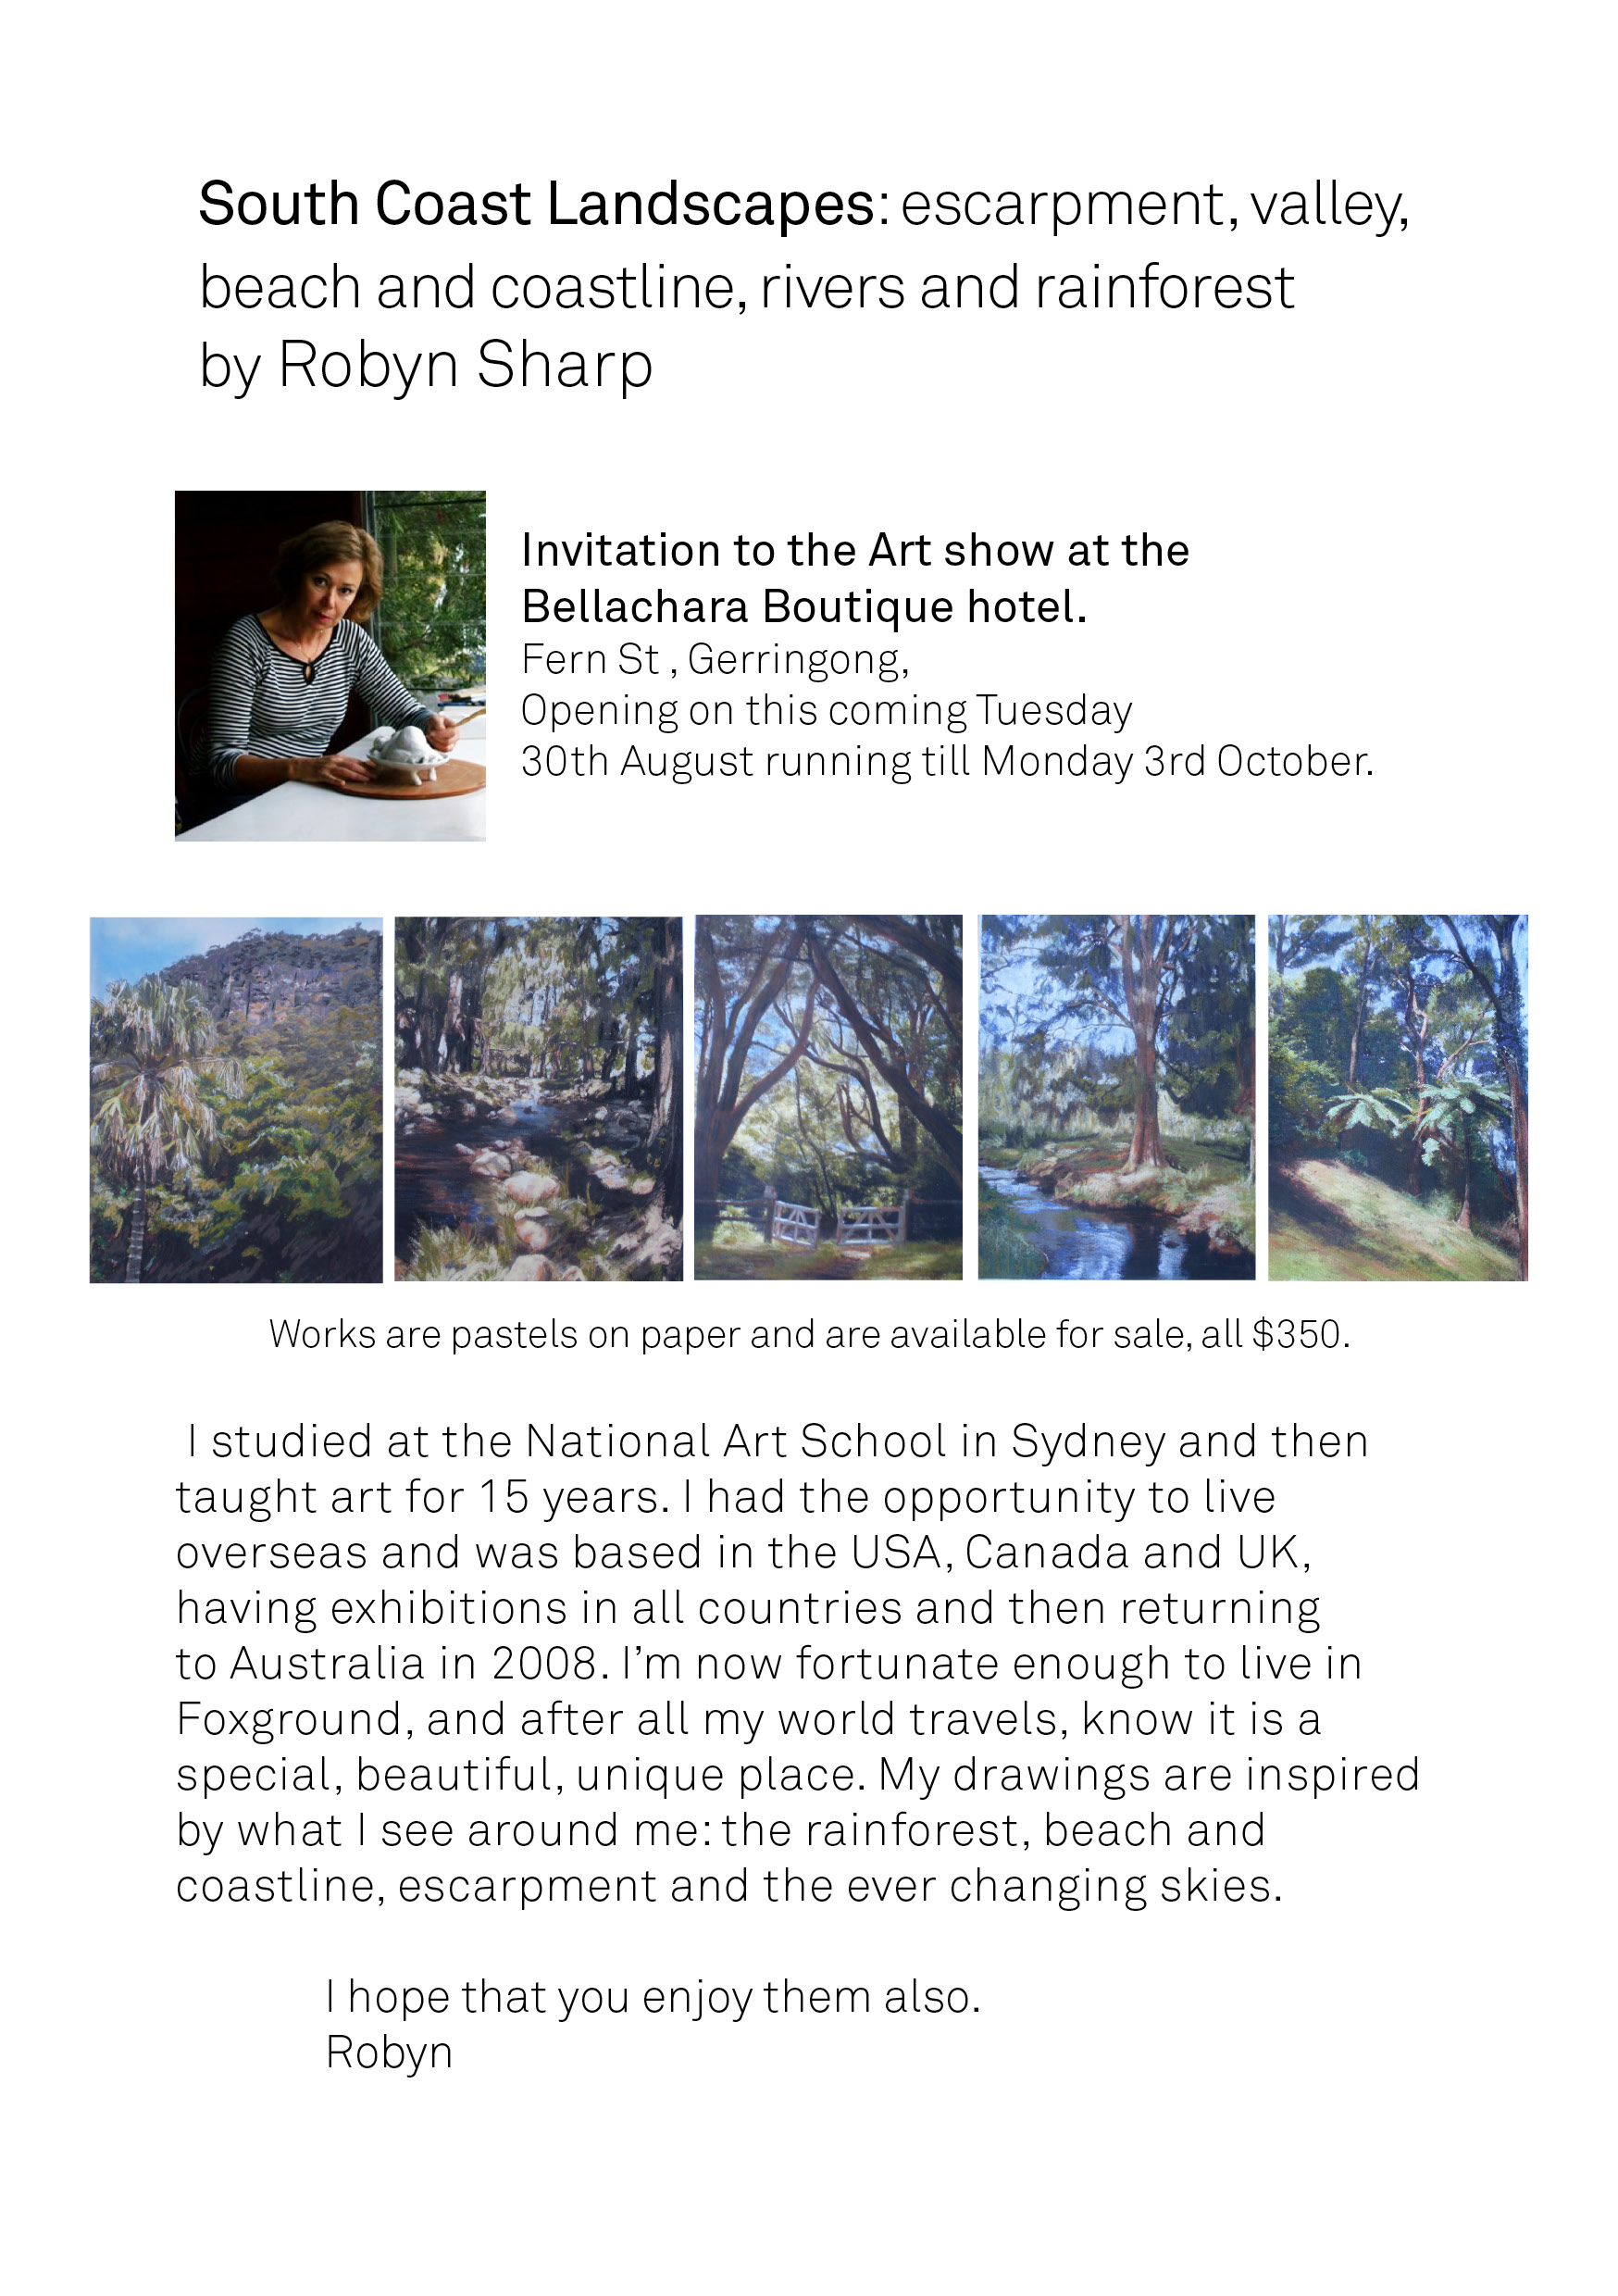Click the Invitation to the Art show heading
1618x2296 pixels.
pyautogui.click(x=855, y=550)
